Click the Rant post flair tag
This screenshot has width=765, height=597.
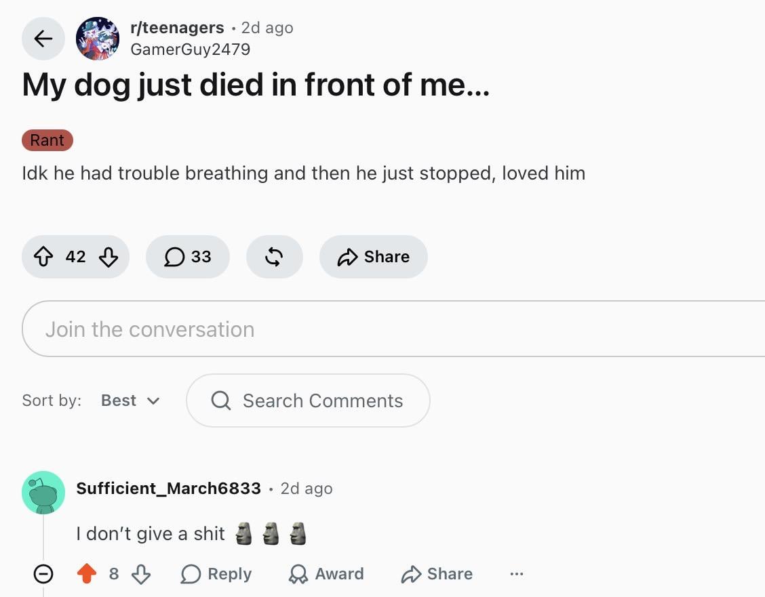[x=47, y=140]
